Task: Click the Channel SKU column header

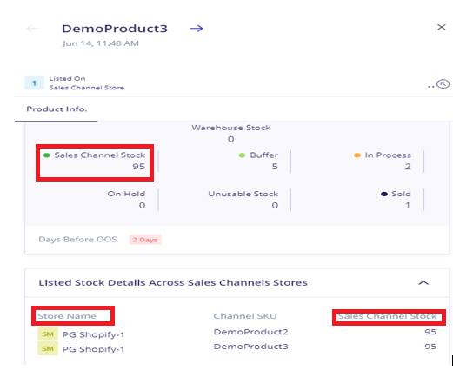Action: coord(245,316)
